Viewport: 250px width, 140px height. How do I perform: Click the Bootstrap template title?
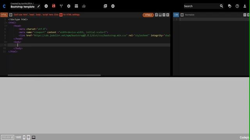23,7
